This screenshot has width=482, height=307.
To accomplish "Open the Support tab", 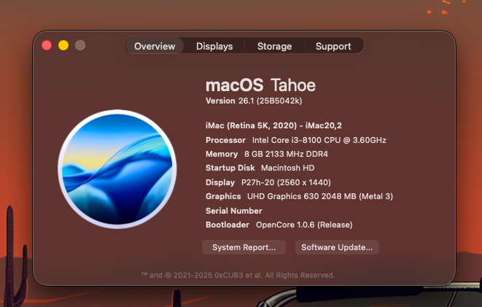I will 333,46.
